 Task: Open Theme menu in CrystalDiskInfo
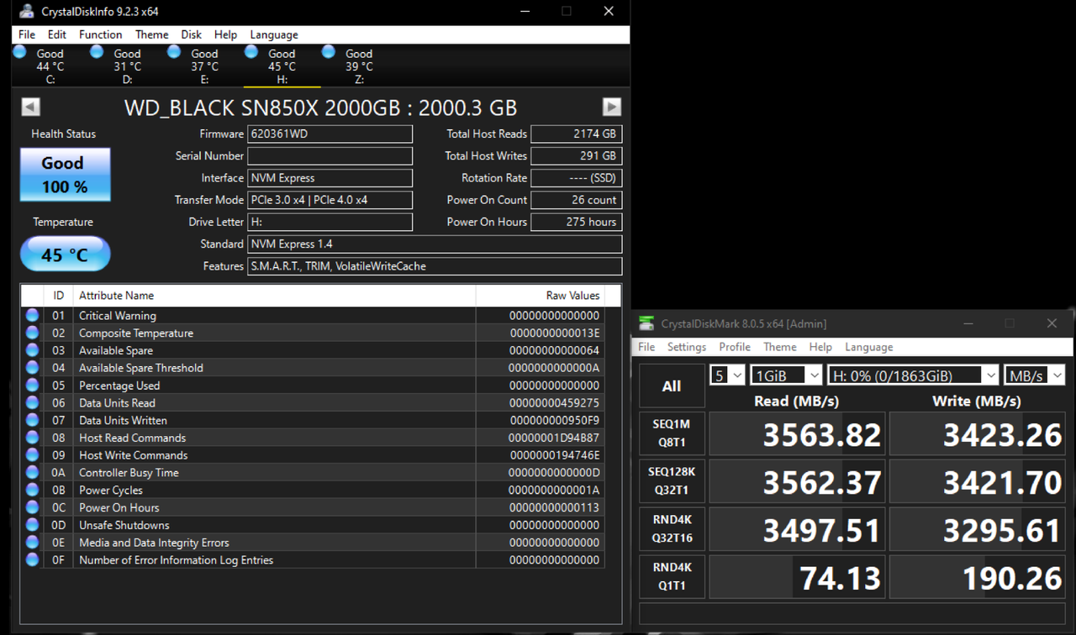click(x=152, y=34)
